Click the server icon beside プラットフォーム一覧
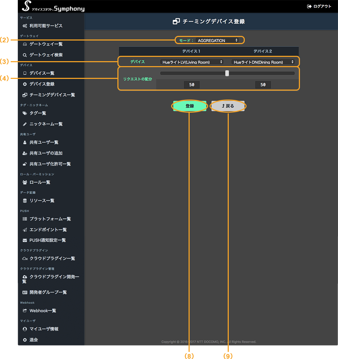 point(25,219)
